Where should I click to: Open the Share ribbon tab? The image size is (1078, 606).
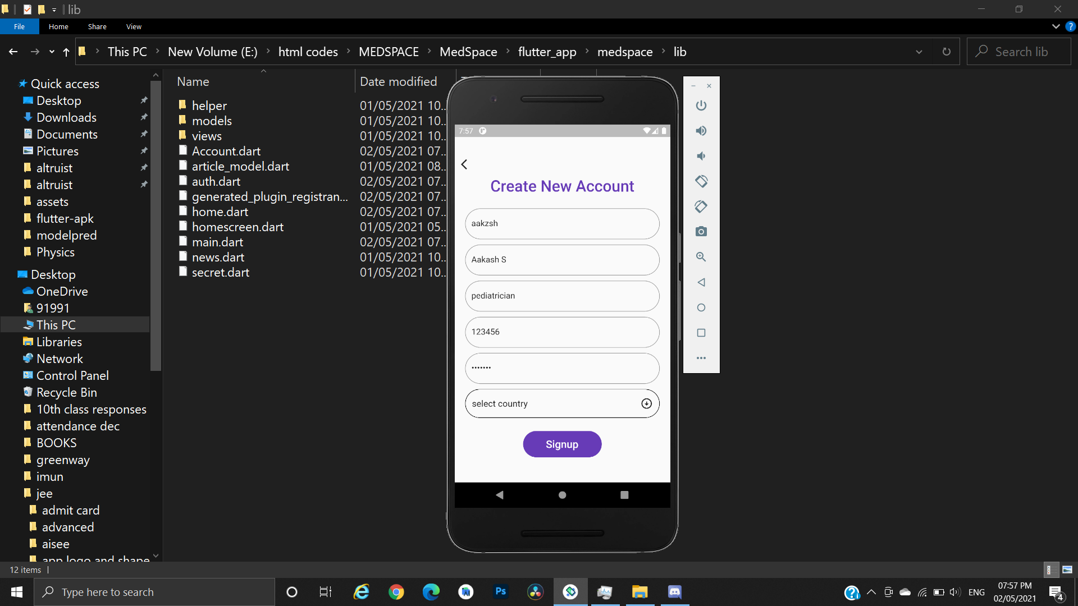click(x=97, y=26)
